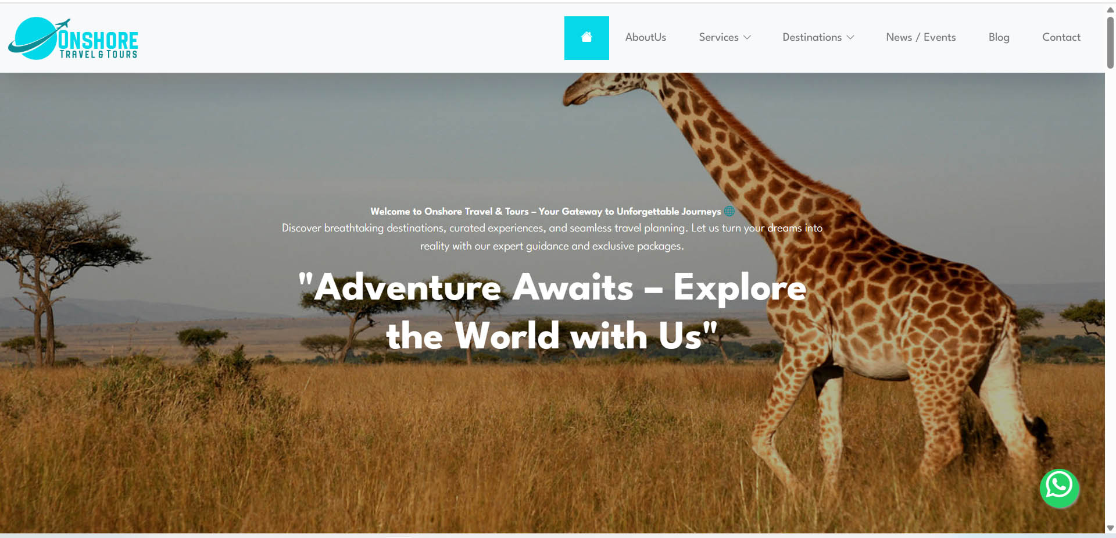Open the WhatsApp chat button
Image resolution: width=1116 pixels, height=538 pixels.
point(1059,488)
